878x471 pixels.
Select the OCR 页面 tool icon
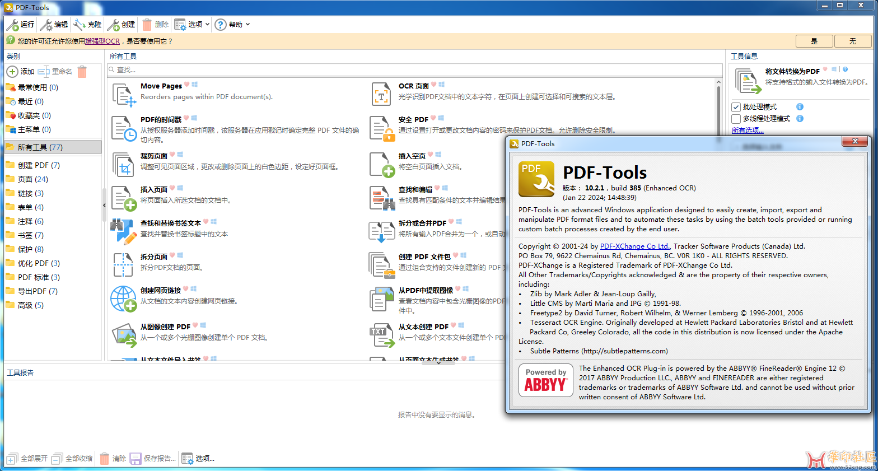[381, 94]
